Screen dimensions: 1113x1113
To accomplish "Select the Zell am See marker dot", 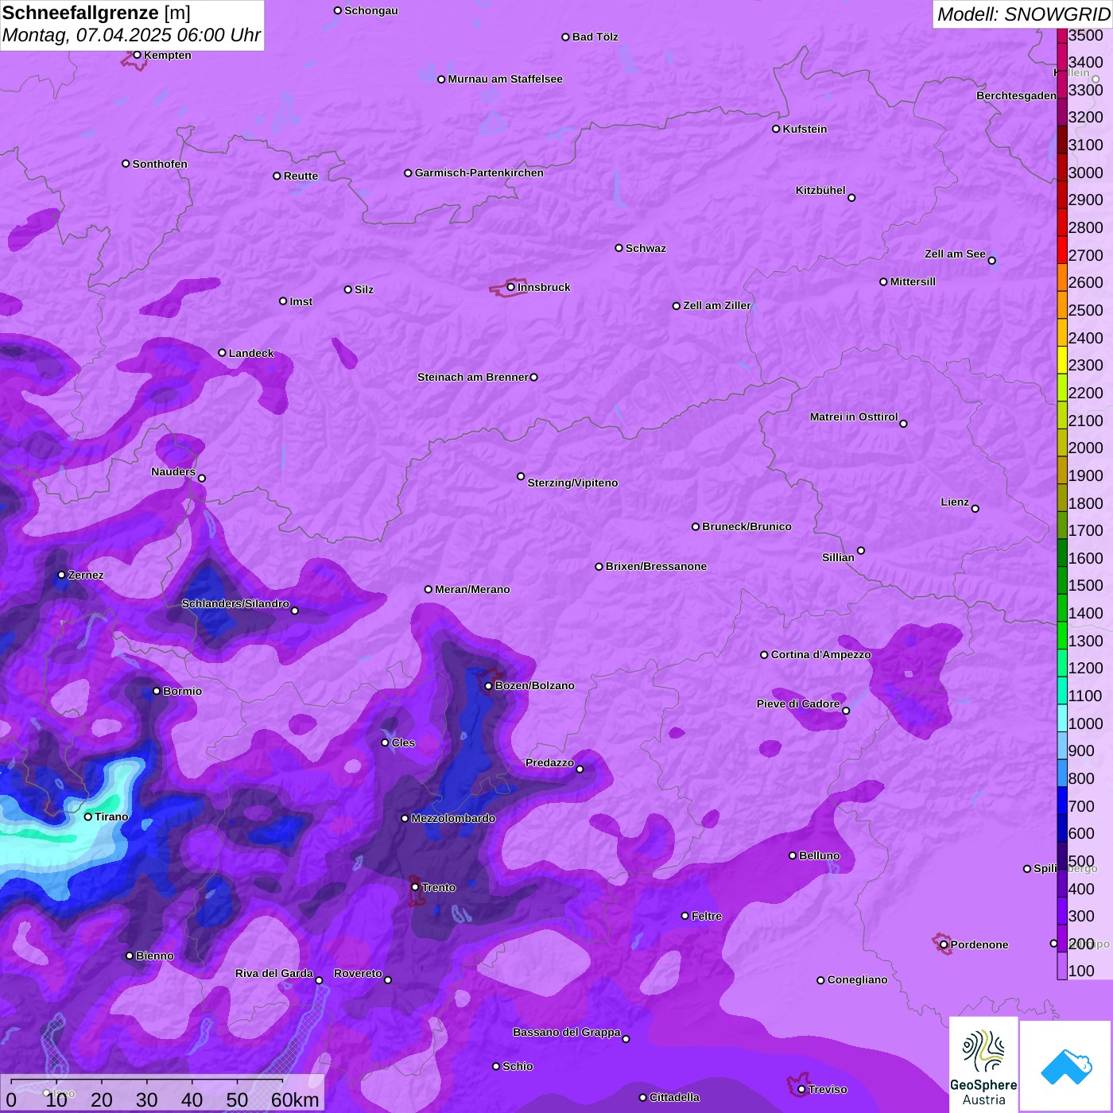I will click(x=991, y=261).
